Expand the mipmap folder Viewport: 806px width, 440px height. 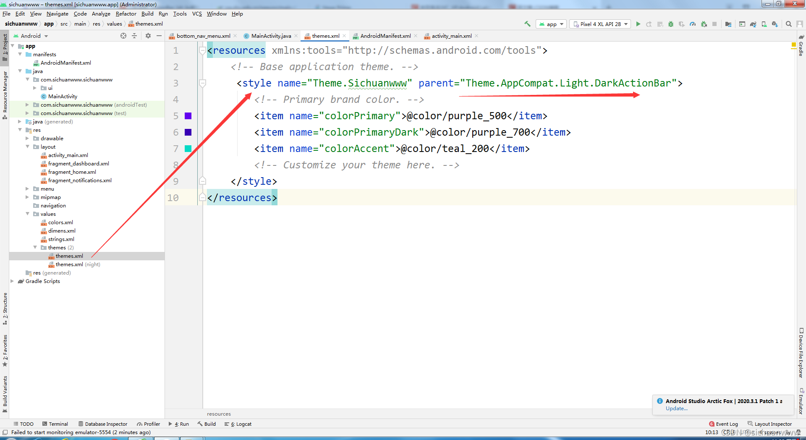(x=27, y=197)
